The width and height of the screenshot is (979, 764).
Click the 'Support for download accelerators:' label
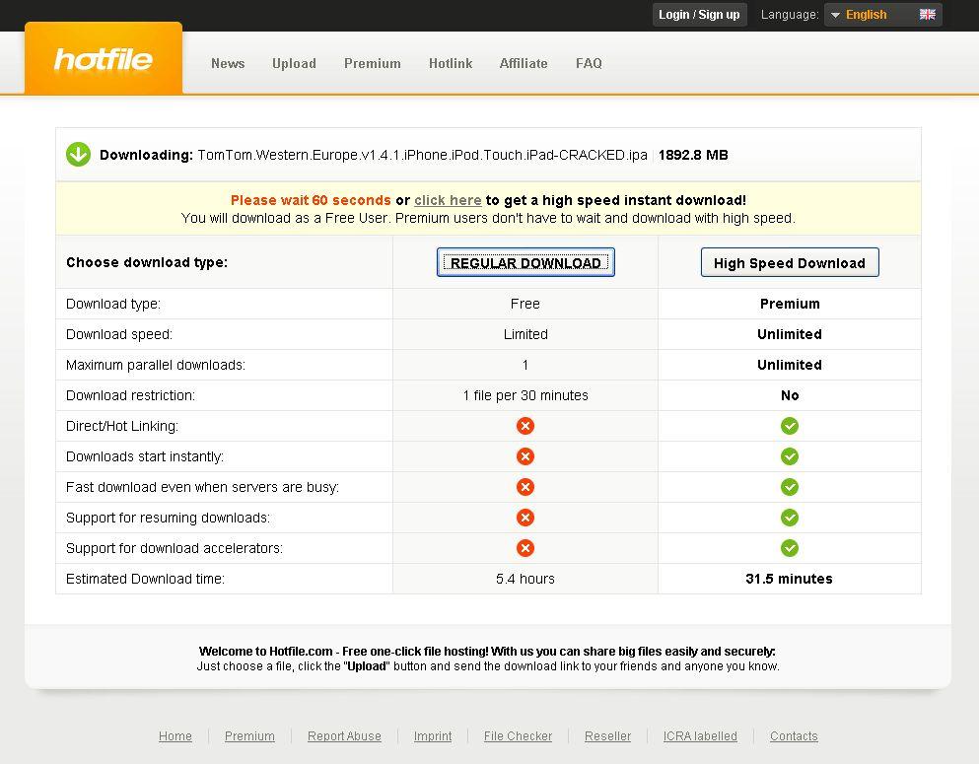[x=175, y=548]
